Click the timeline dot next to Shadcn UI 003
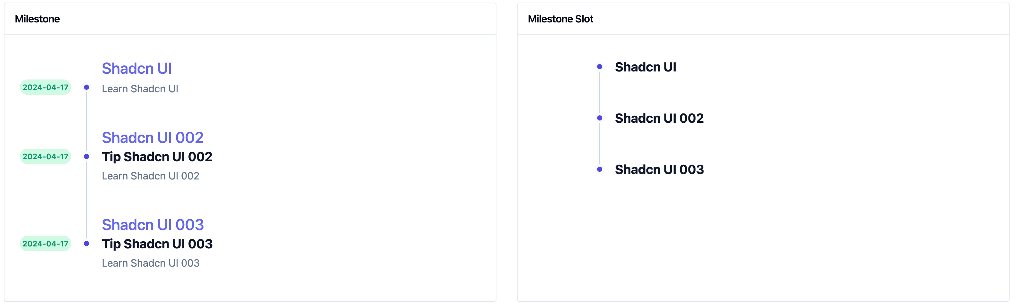The height and width of the screenshot is (307, 1016). pyautogui.click(x=86, y=244)
